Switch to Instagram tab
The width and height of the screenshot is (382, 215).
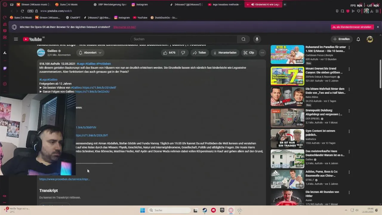tap(148, 4)
